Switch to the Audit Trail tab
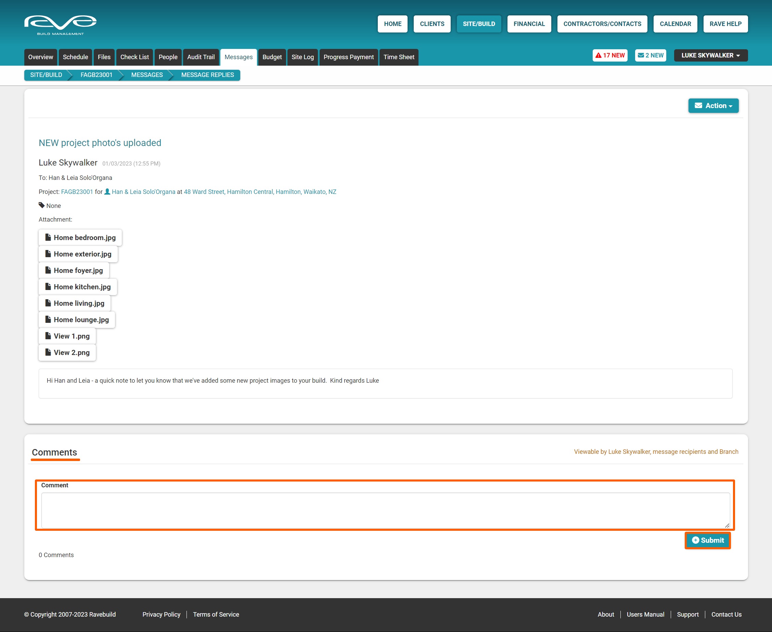 201,57
